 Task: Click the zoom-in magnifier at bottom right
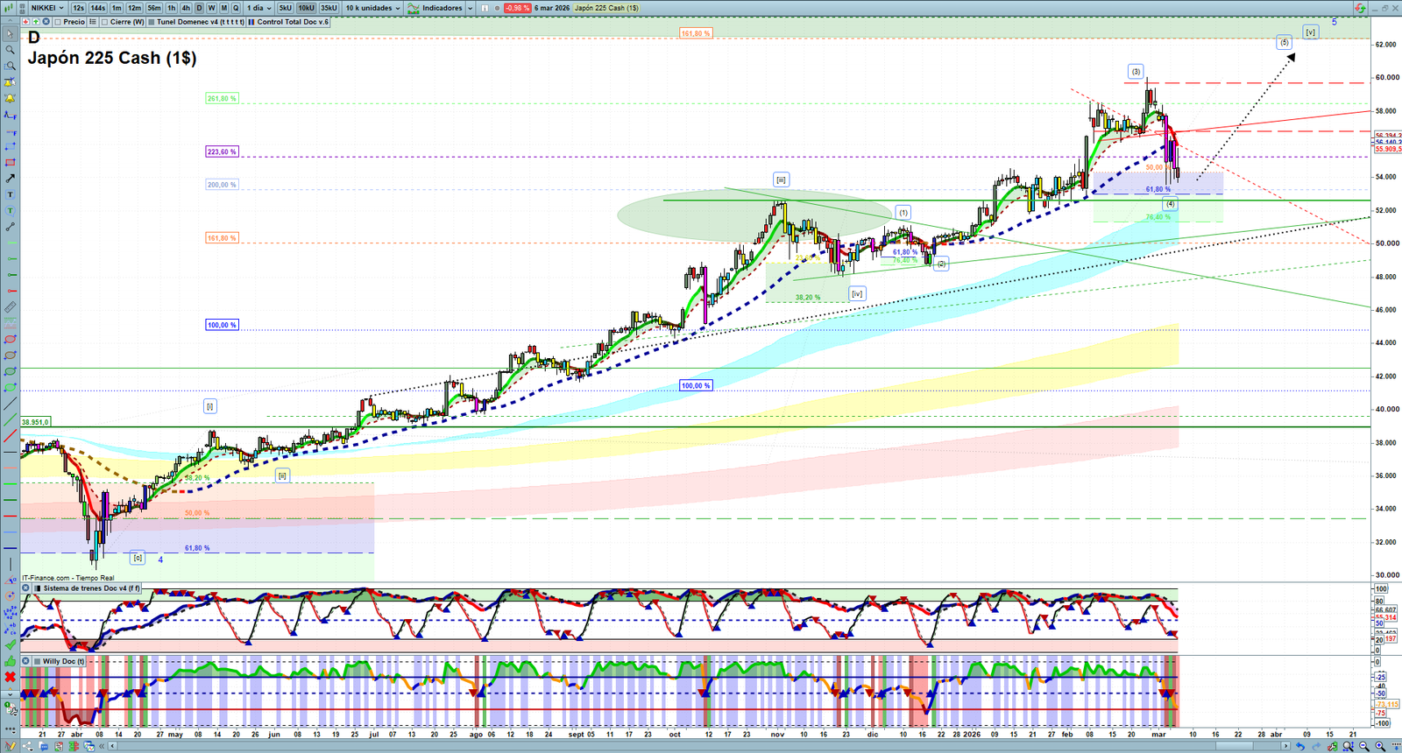click(1380, 746)
